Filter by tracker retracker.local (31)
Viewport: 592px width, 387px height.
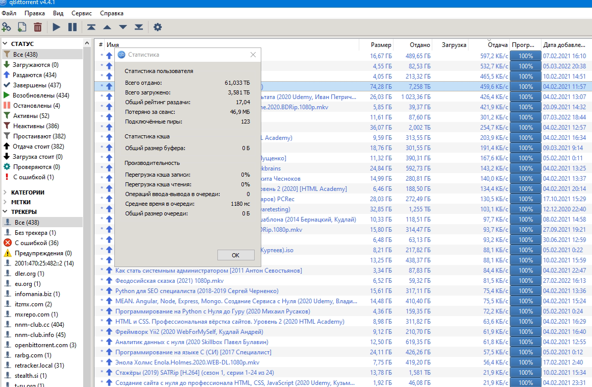coord(42,365)
